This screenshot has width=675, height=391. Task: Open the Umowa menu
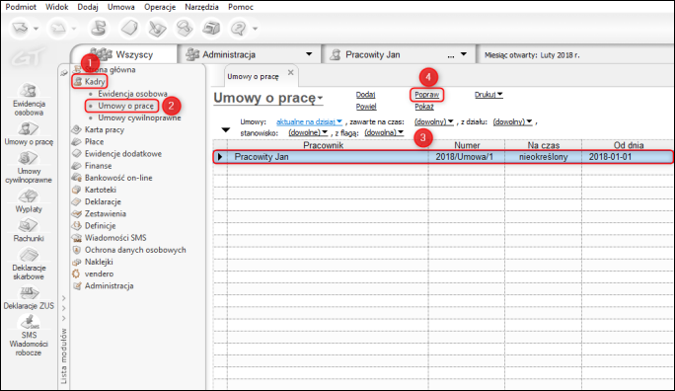(121, 7)
